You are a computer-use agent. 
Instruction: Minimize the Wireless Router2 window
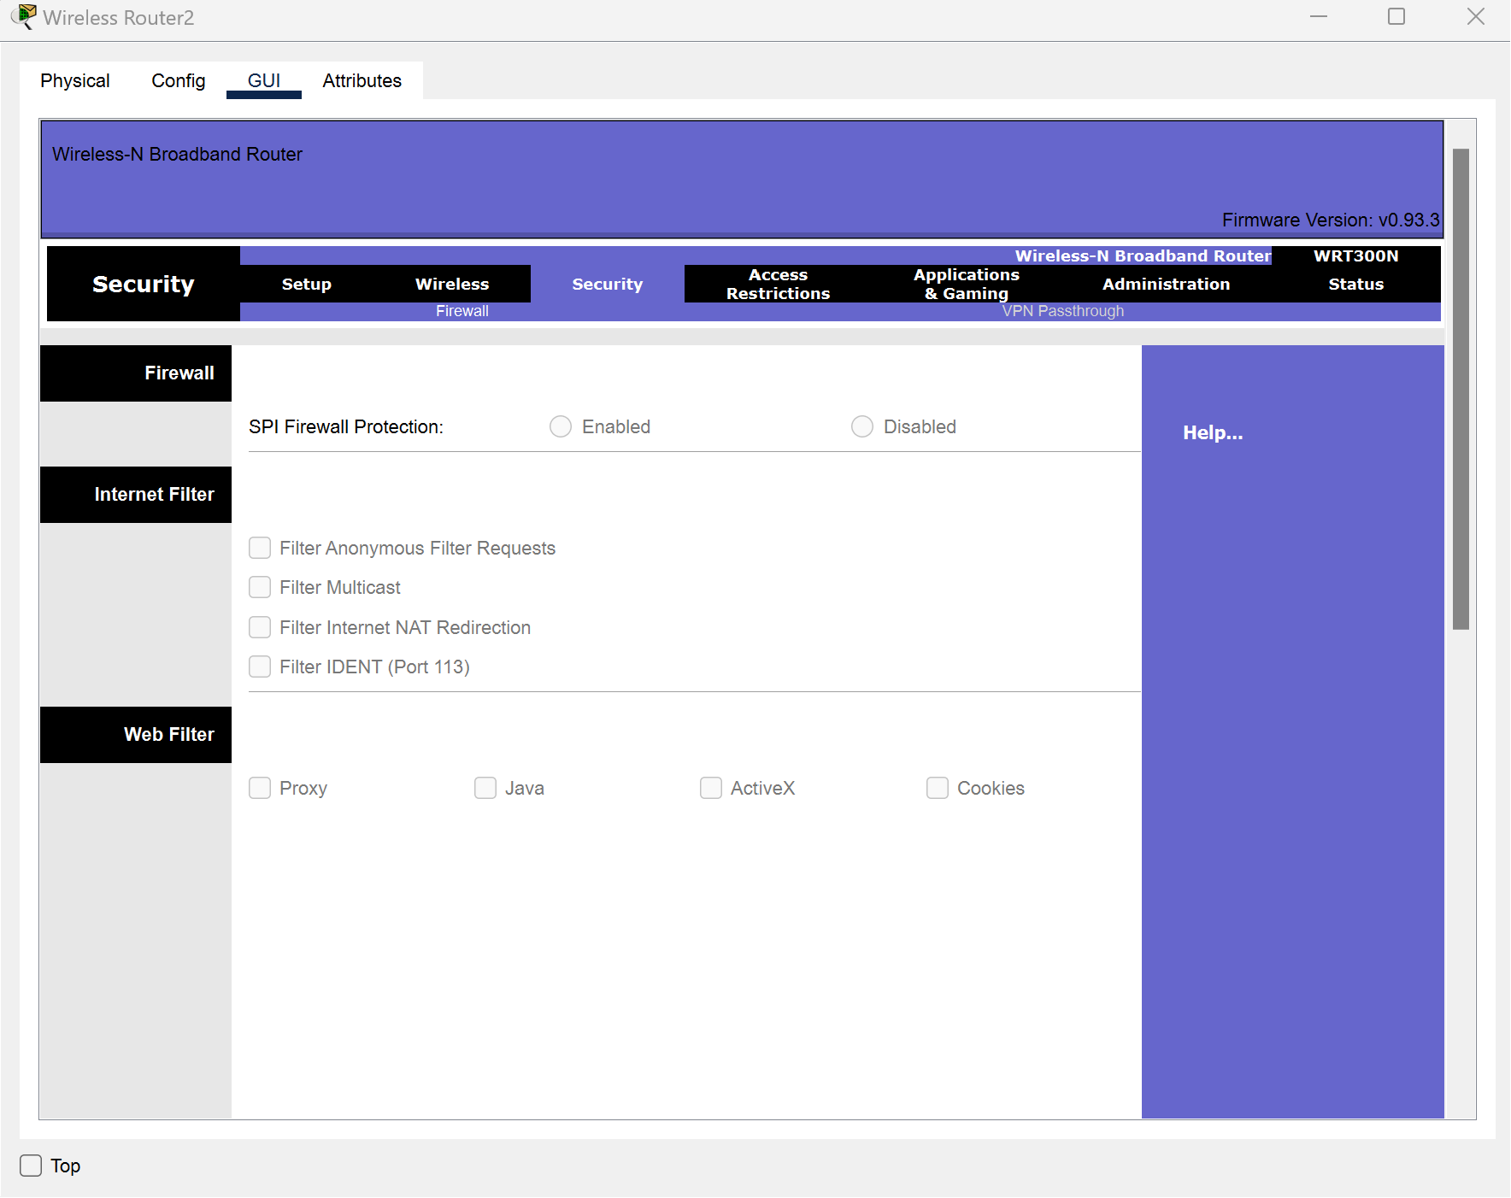(1319, 17)
